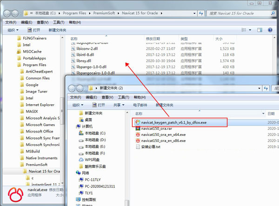The height and width of the screenshot is (206, 279).
Task: Click back arrow in Navicat 15 for Oracle window
Action: 7,13
